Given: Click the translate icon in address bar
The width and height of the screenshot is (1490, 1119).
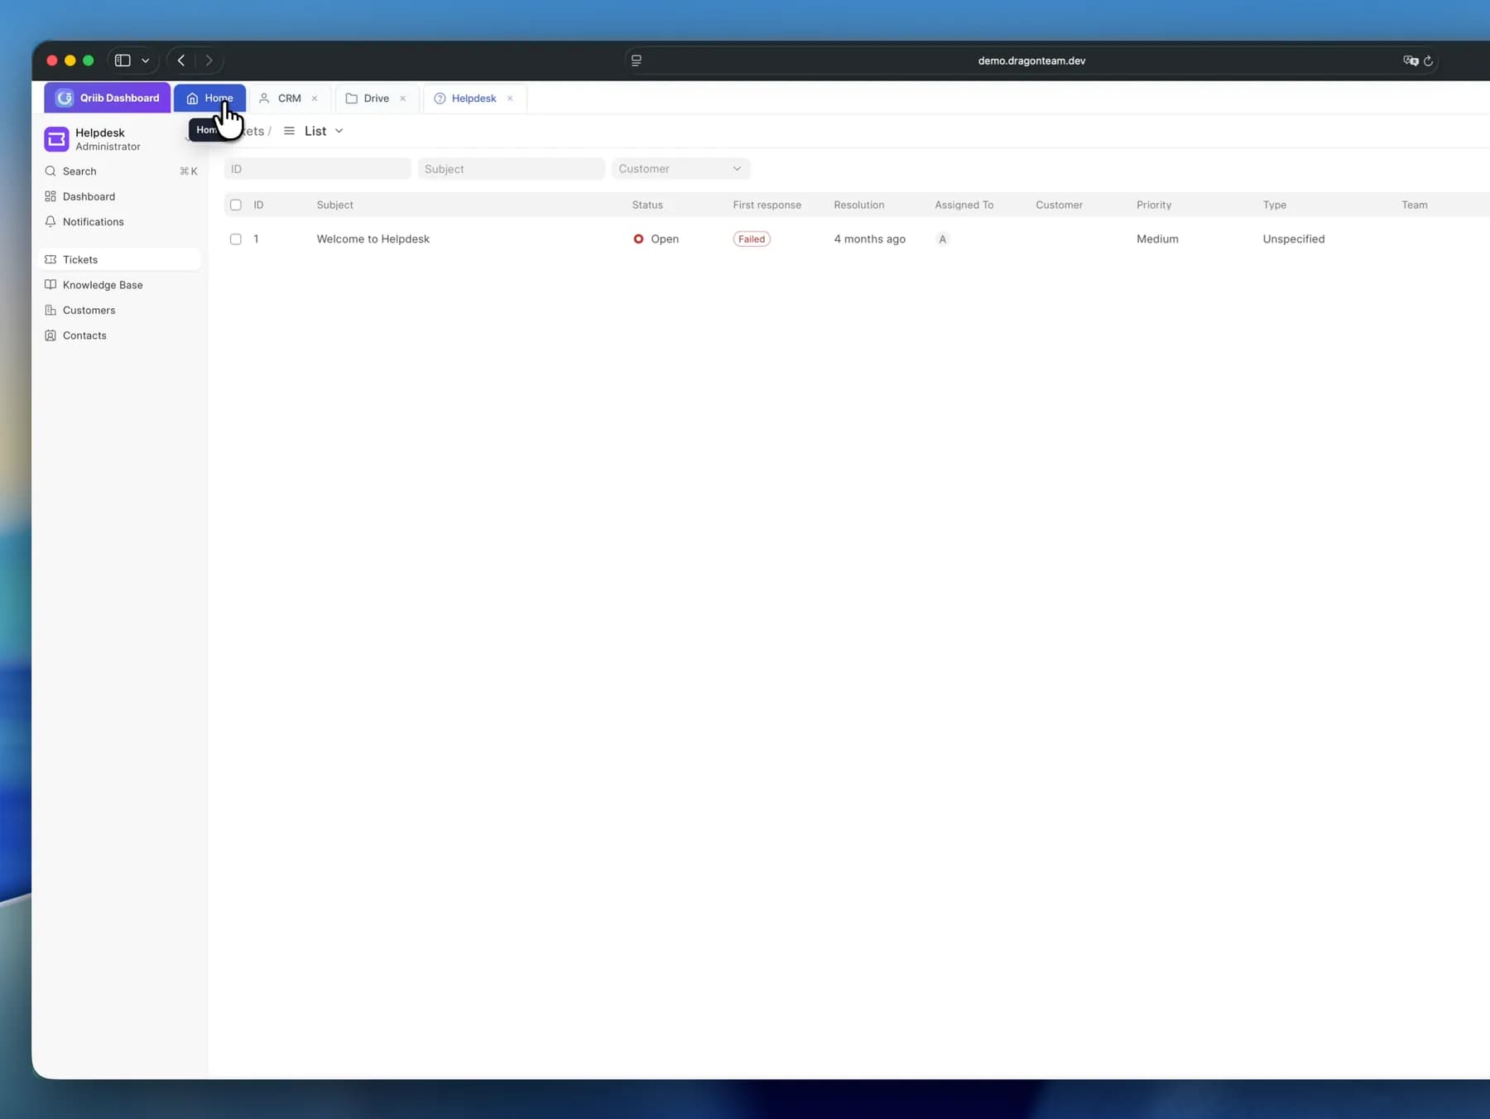Looking at the screenshot, I should coord(1411,60).
